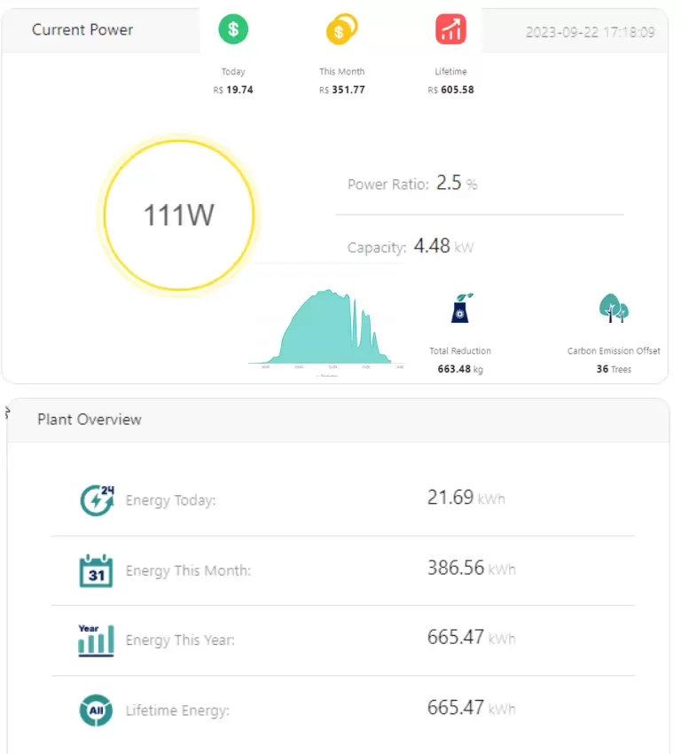Click the red Lifetime earnings chart icon

450,29
